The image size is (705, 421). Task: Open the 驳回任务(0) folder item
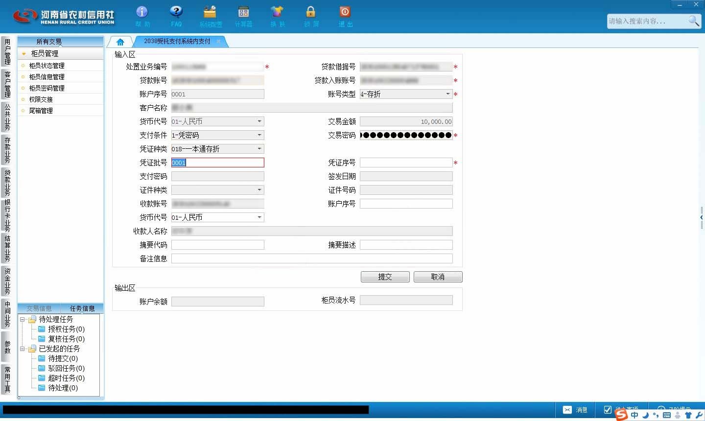(61, 368)
